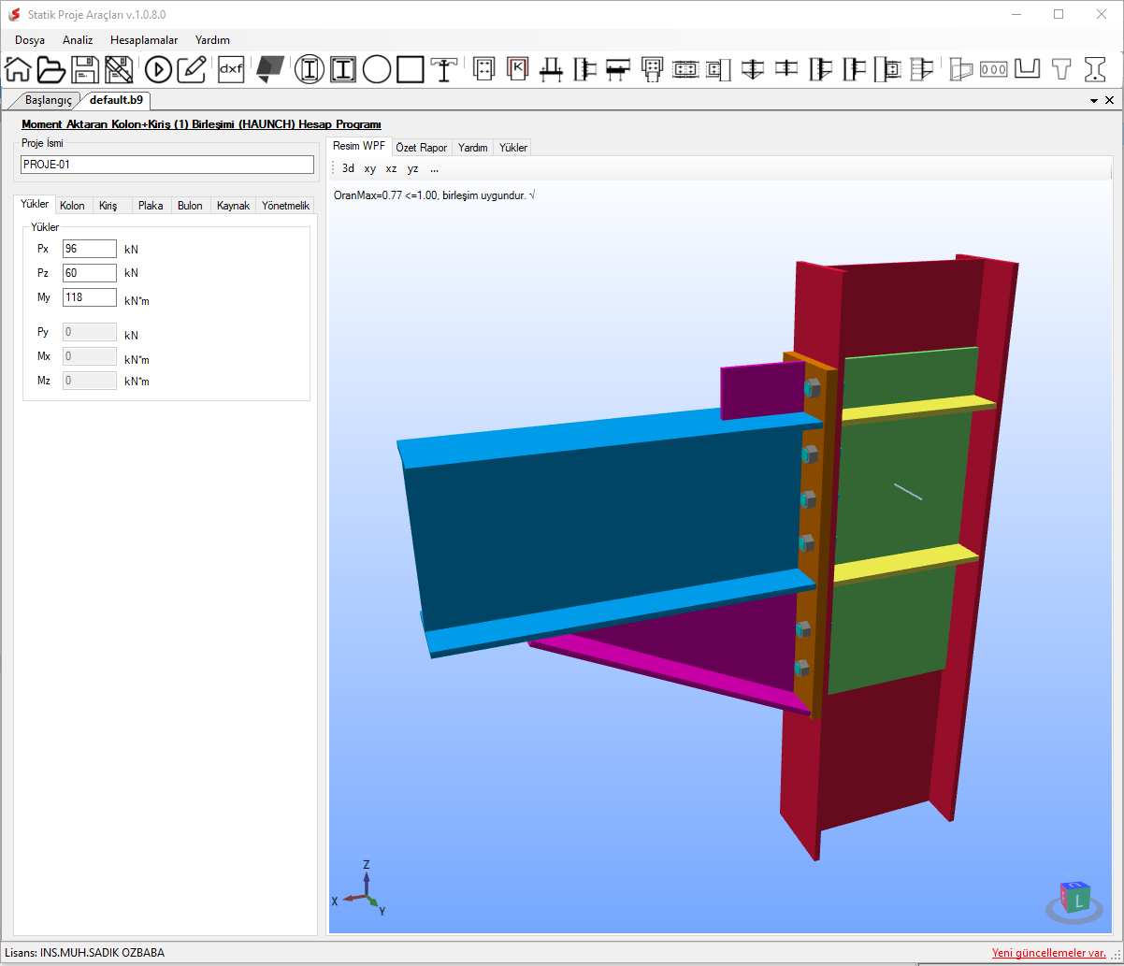Open the Hesaplamalar menu

(x=144, y=40)
